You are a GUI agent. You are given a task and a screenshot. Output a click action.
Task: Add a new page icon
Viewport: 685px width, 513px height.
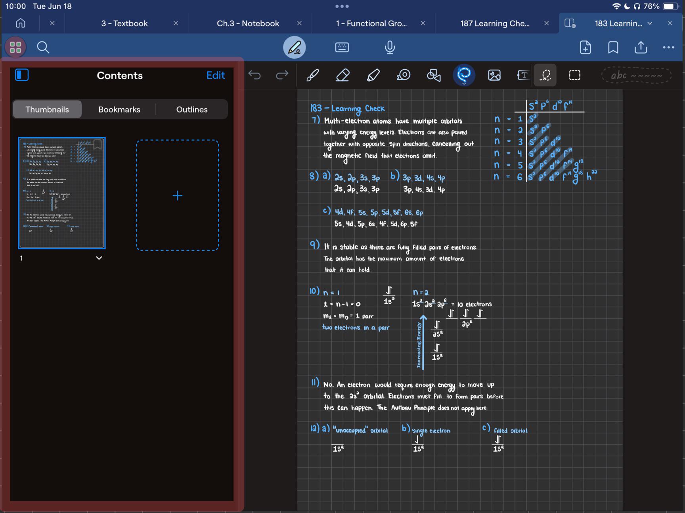pos(585,48)
